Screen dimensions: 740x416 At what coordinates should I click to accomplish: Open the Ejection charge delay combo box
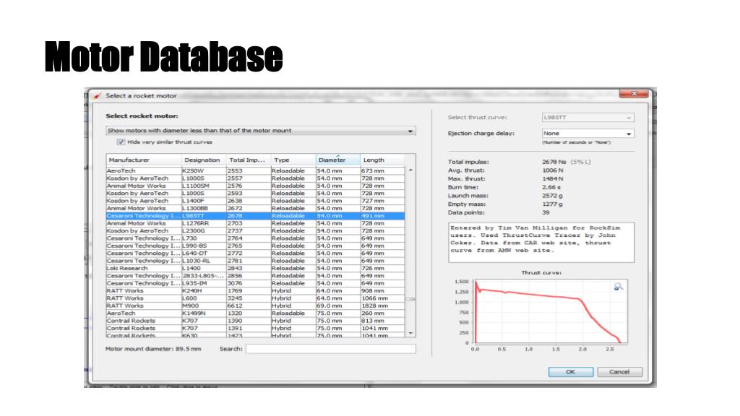[x=588, y=134]
